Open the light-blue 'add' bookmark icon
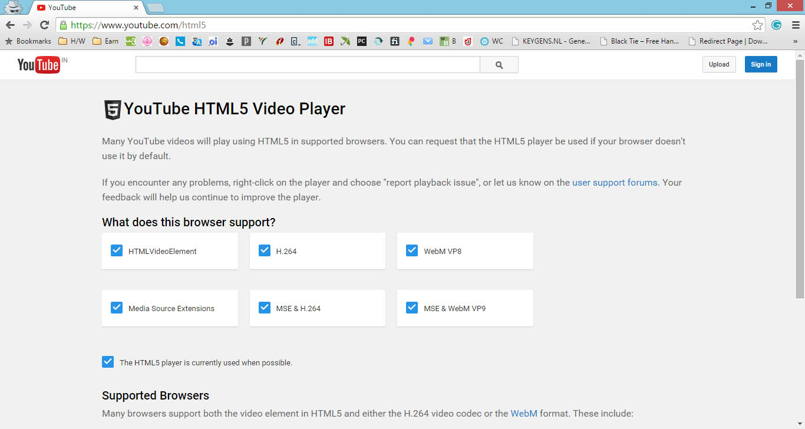Screen dimensions: 805x429 click(312, 41)
